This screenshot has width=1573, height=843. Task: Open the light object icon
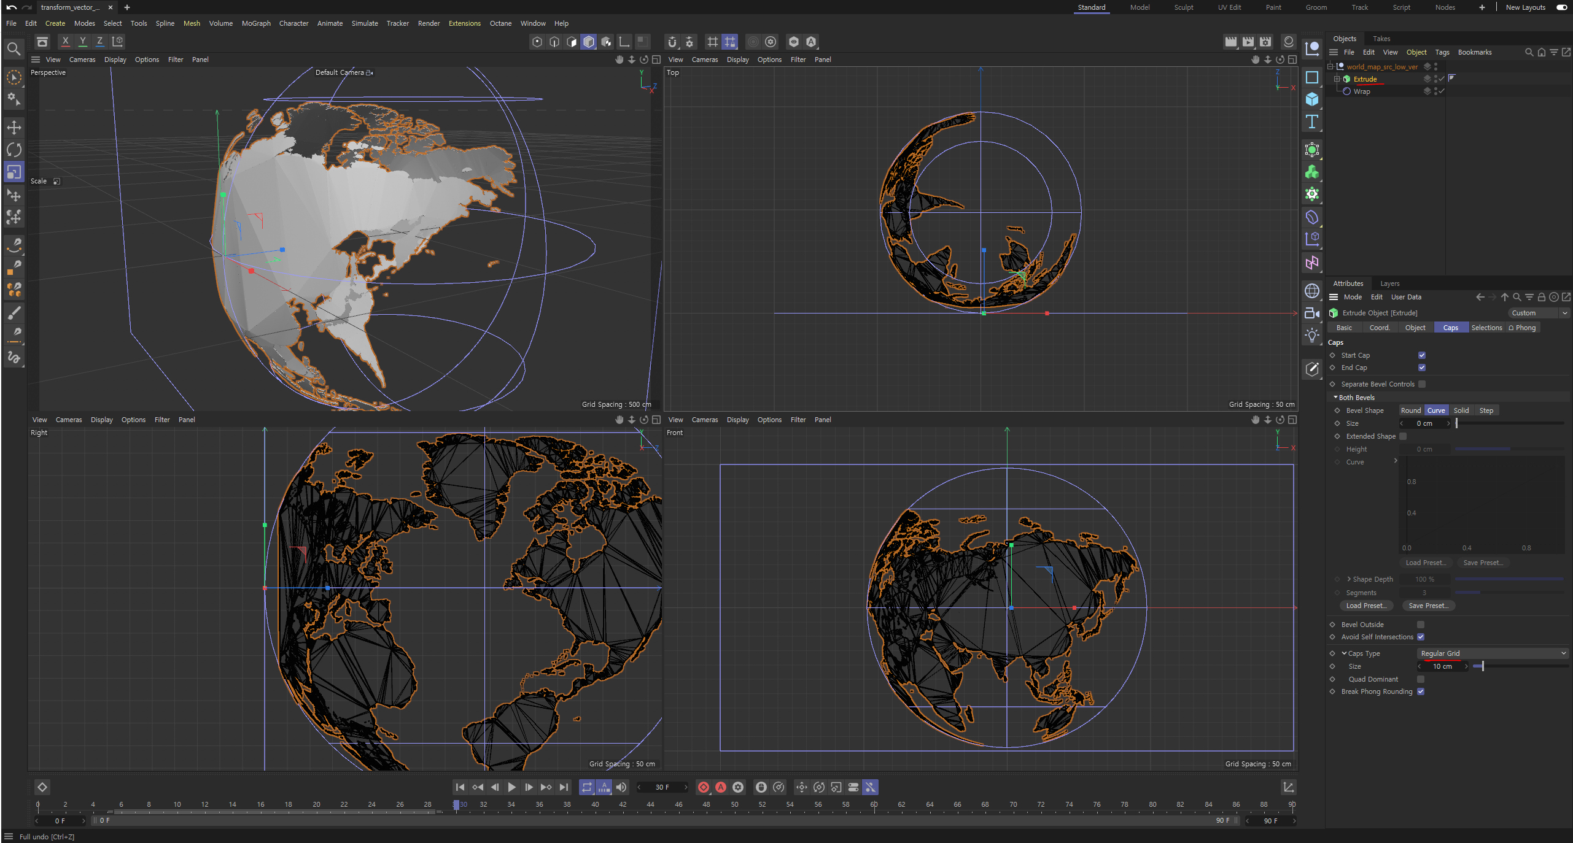coord(1312,335)
